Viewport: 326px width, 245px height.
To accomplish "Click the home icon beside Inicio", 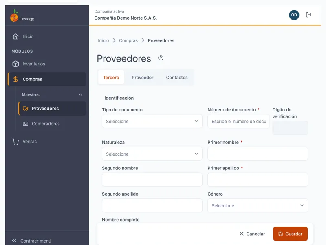I will coord(15,36).
